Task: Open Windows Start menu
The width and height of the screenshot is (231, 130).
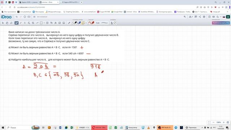Action: click(x=3, y=127)
